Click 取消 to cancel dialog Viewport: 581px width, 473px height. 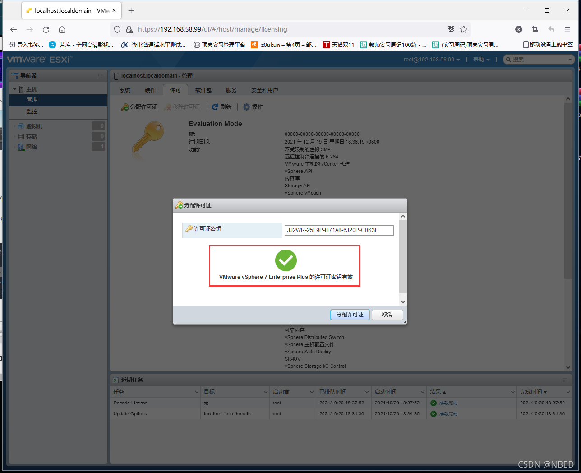coord(387,315)
